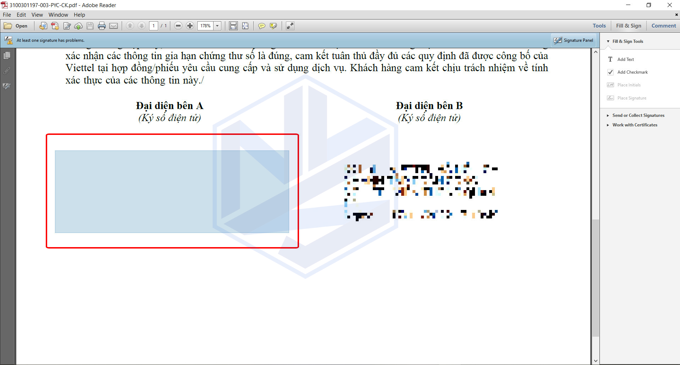The width and height of the screenshot is (680, 365).
Task: Click the 178% zoom value field
Action: click(205, 26)
